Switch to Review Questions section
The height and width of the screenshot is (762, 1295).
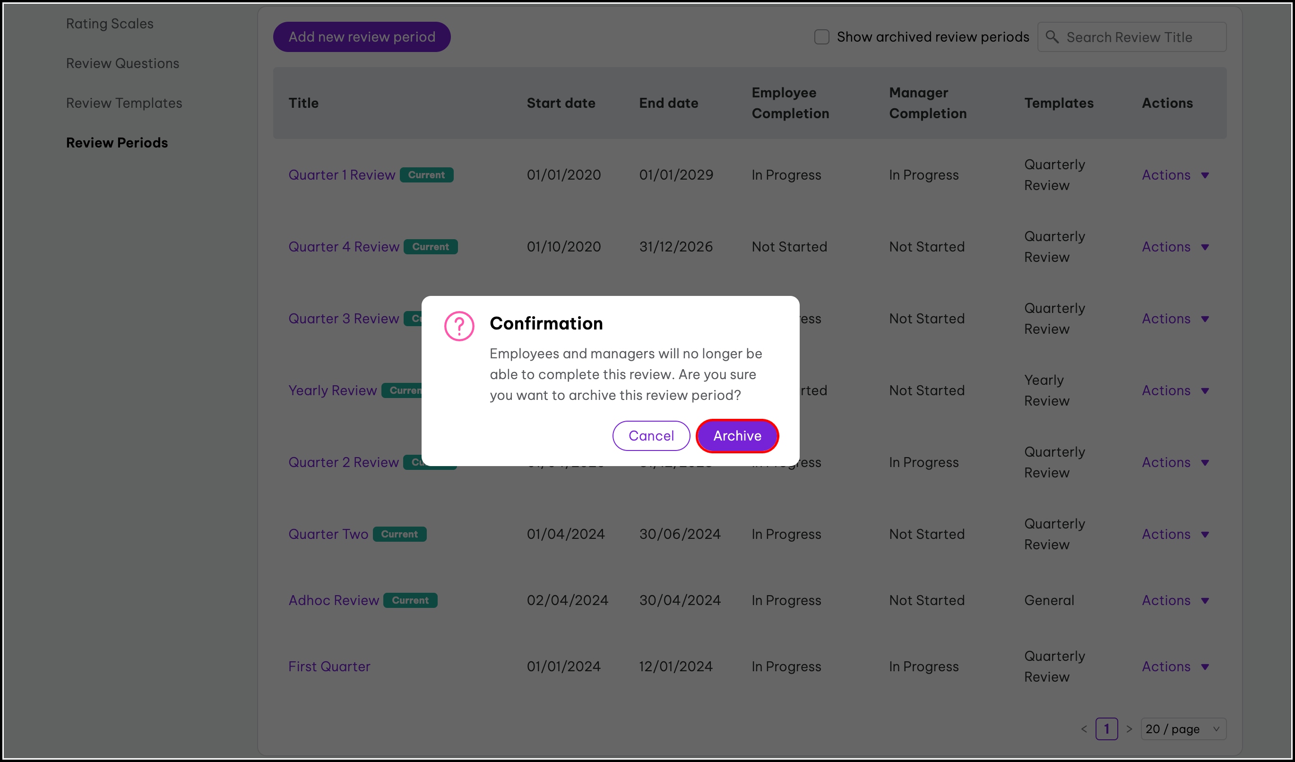click(x=122, y=63)
